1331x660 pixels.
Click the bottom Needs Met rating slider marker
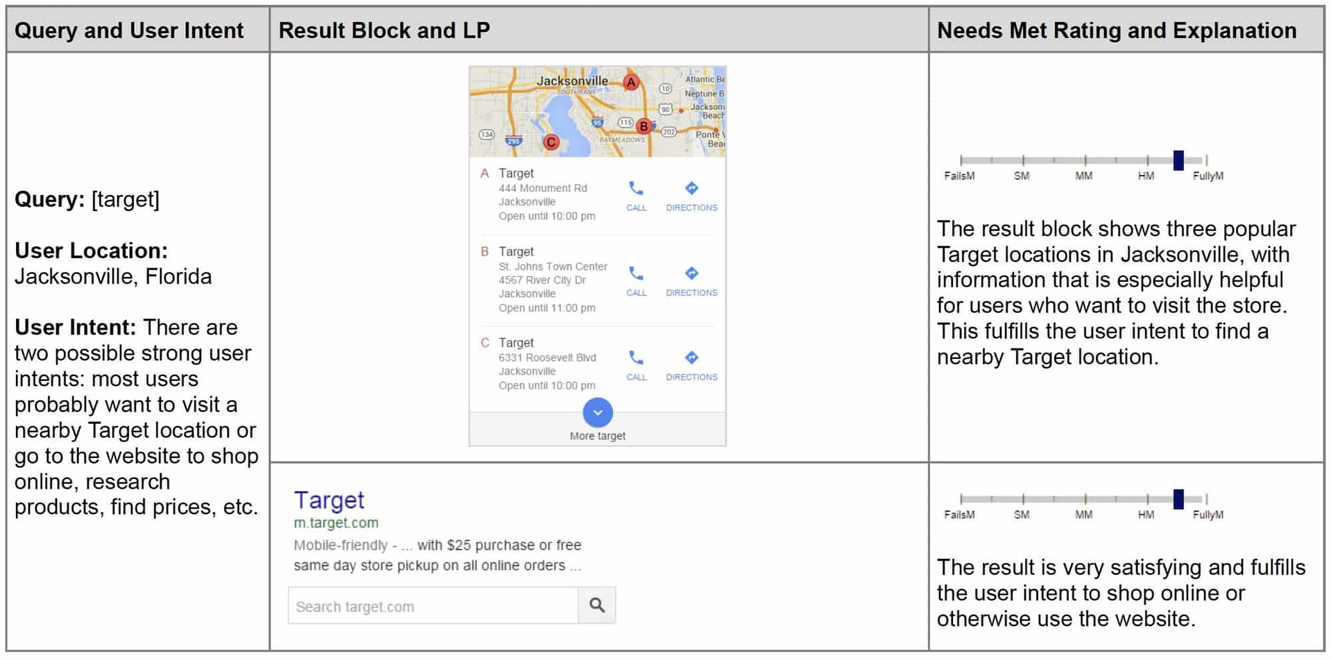coord(1178,498)
